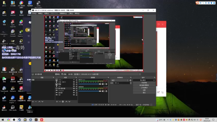Open Wallpaper Engine desktop shortcut

coord(13,99)
